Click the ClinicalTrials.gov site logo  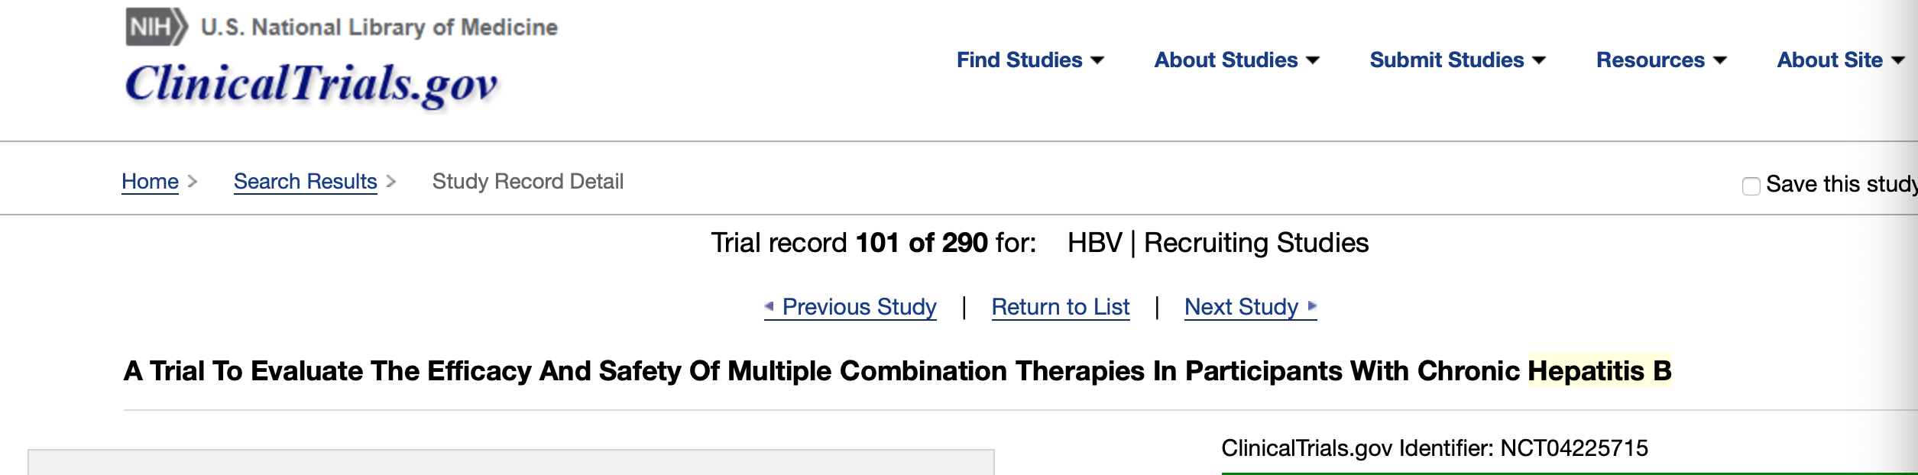[x=311, y=84]
